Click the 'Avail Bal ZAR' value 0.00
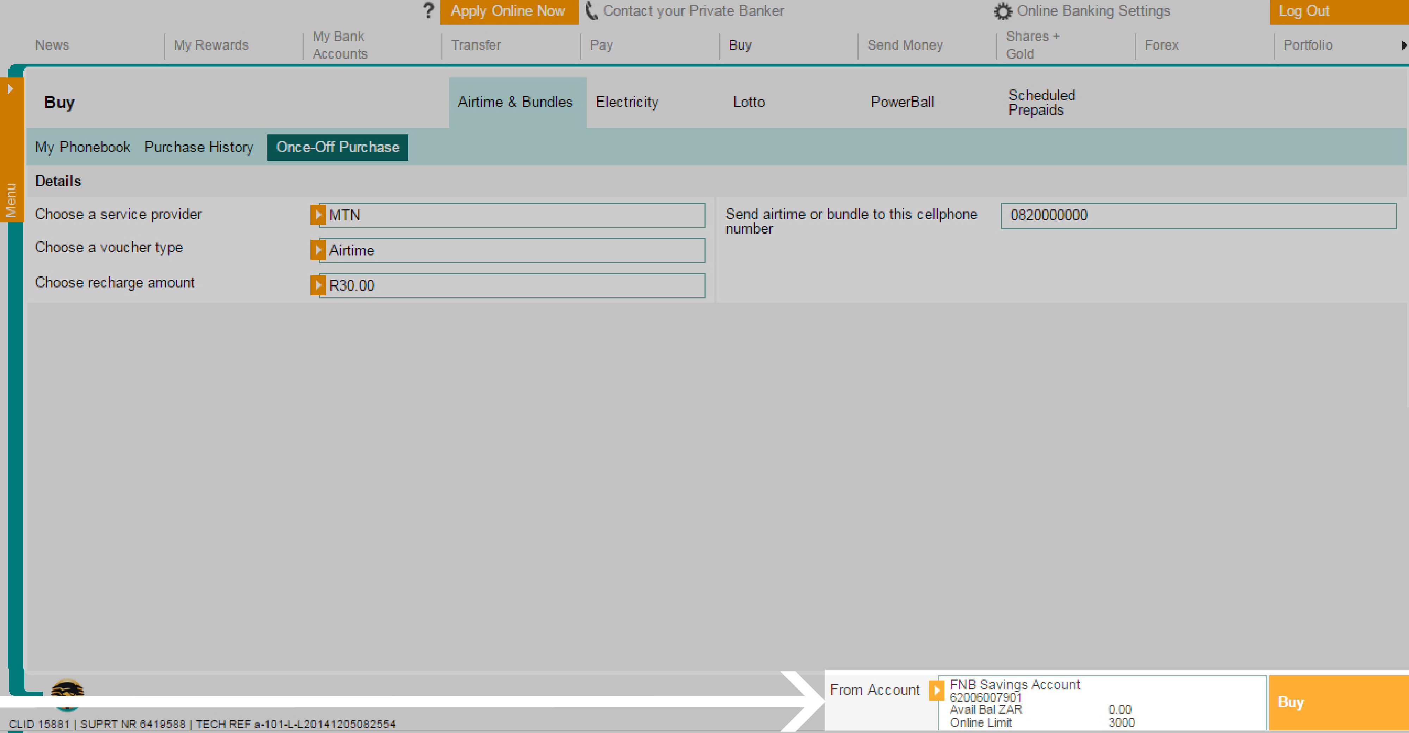This screenshot has width=1409, height=733. tap(1120, 709)
